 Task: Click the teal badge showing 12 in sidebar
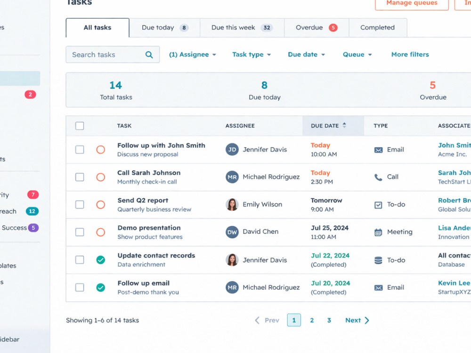(x=32, y=211)
